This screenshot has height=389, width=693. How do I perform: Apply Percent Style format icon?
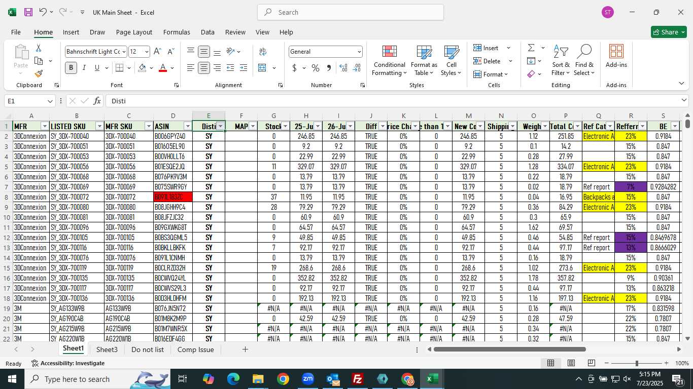click(x=316, y=68)
